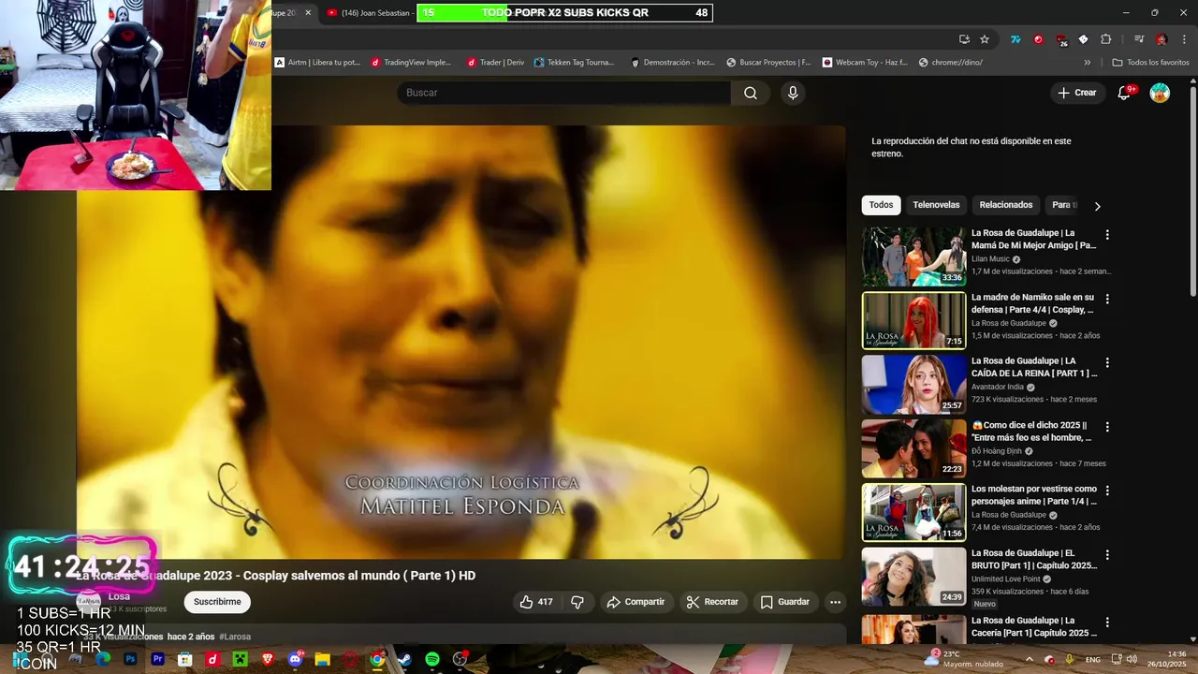Screen dimensions: 1198x674
Task: Open more actions ellipsis under the video
Action: pyautogui.click(x=836, y=602)
